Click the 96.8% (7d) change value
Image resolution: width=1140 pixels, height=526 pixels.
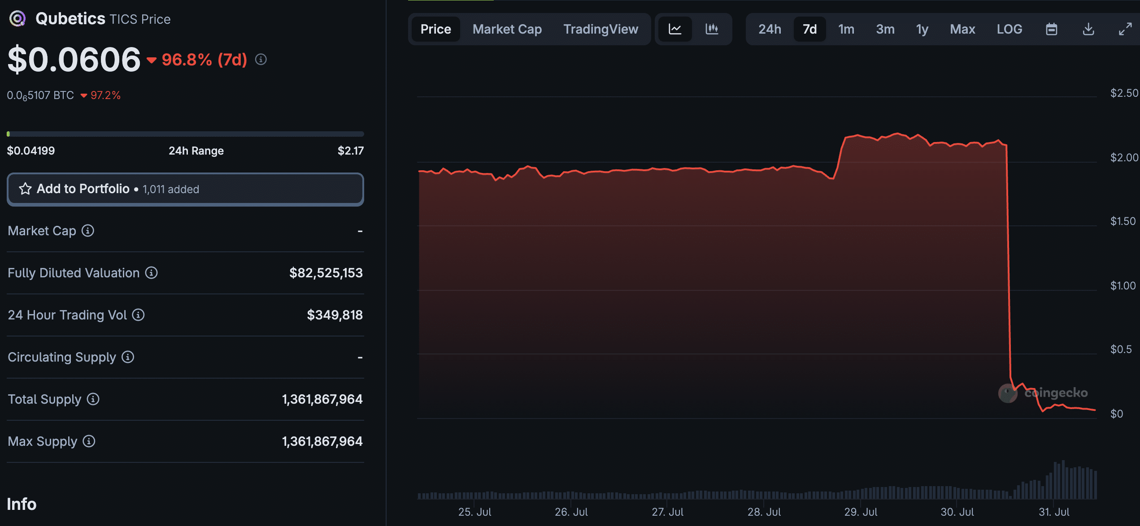coord(205,59)
